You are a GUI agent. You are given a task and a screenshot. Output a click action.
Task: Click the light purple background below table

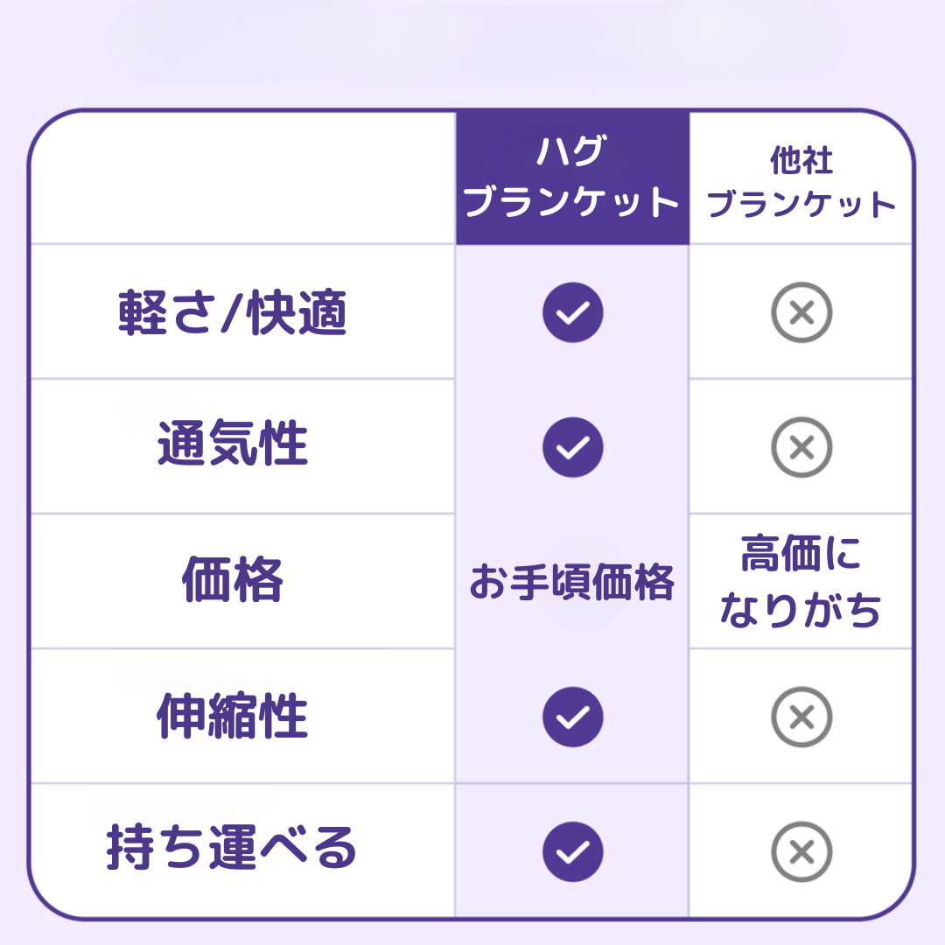[x=472, y=933]
